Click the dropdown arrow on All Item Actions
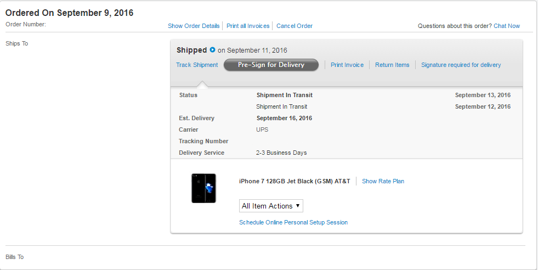The width and height of the screenshot is (538, 270). pos(297,206)
